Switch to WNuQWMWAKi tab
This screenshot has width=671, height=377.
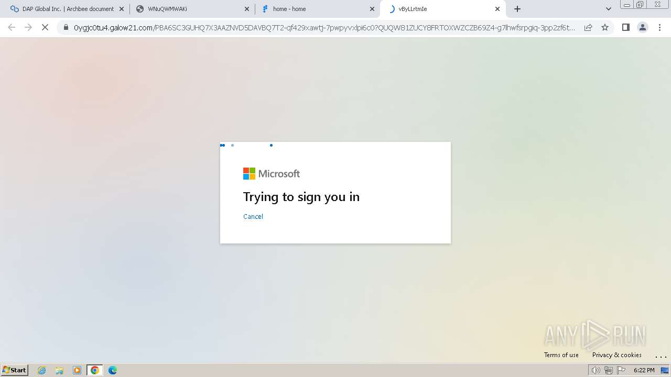pos(193,9)
